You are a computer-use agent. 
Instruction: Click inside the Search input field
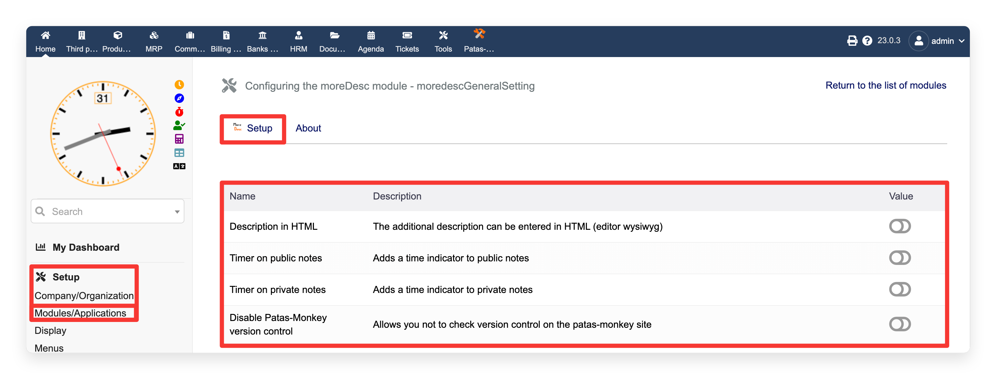pyautogui.click(x=107, y=211)
